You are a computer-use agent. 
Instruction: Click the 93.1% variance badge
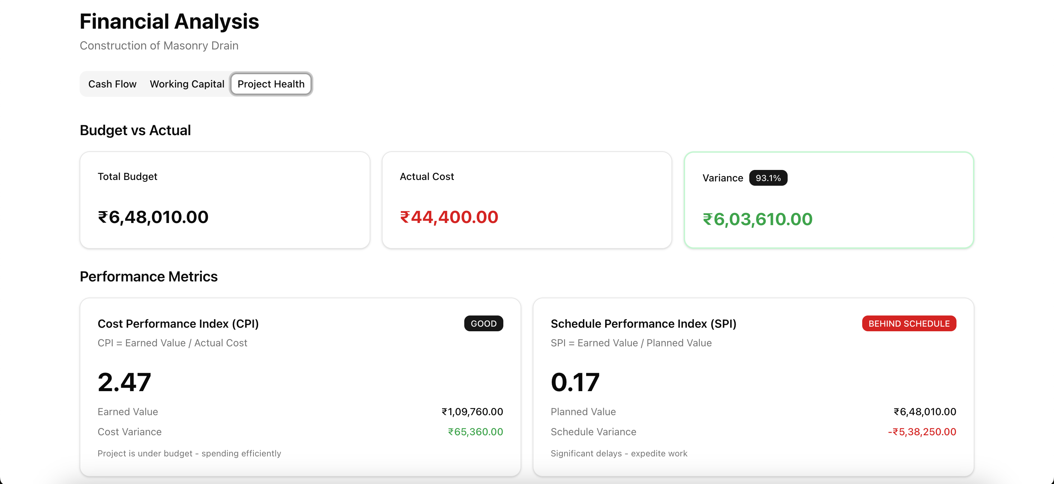tap(768, 178)
